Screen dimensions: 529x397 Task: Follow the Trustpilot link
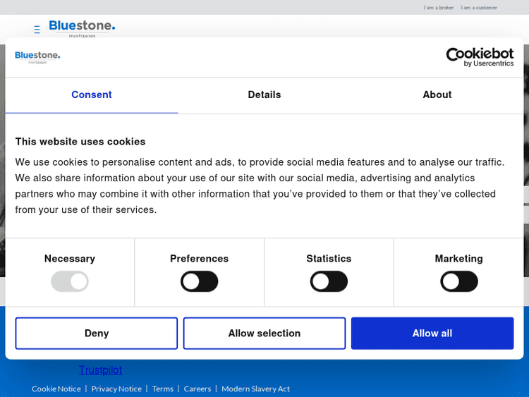pyautogui.click(x=100, y=369)
